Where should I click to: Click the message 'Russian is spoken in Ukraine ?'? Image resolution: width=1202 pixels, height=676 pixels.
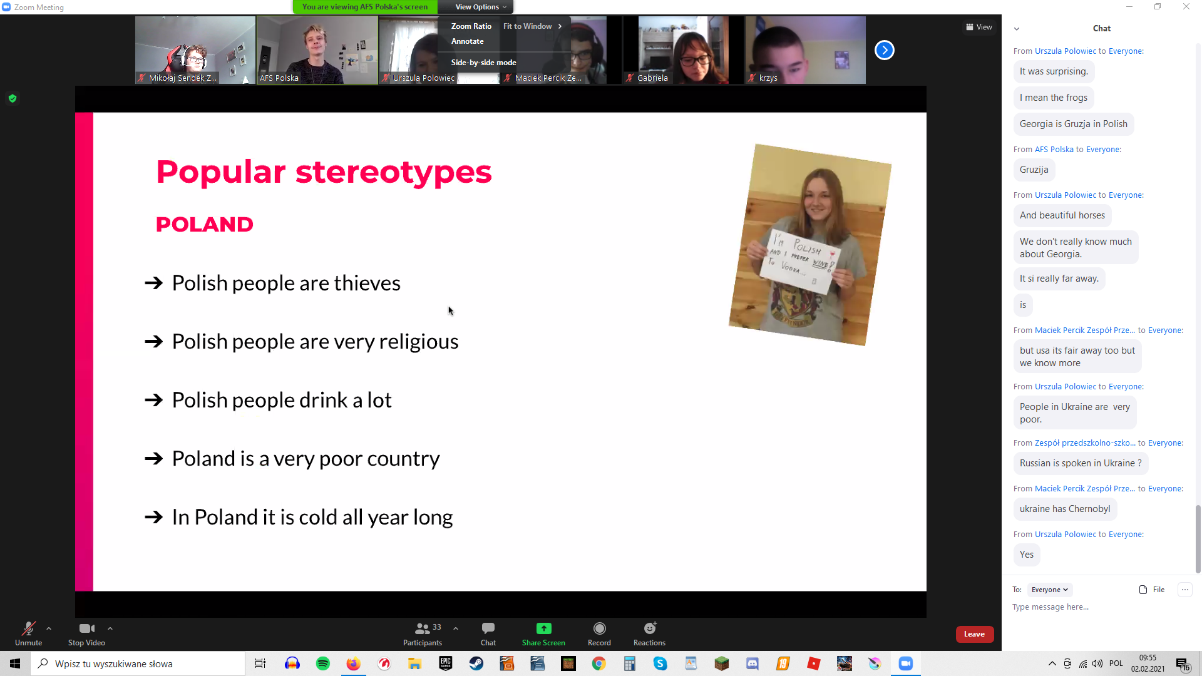pyautogui.click(x=1081, y=463)
